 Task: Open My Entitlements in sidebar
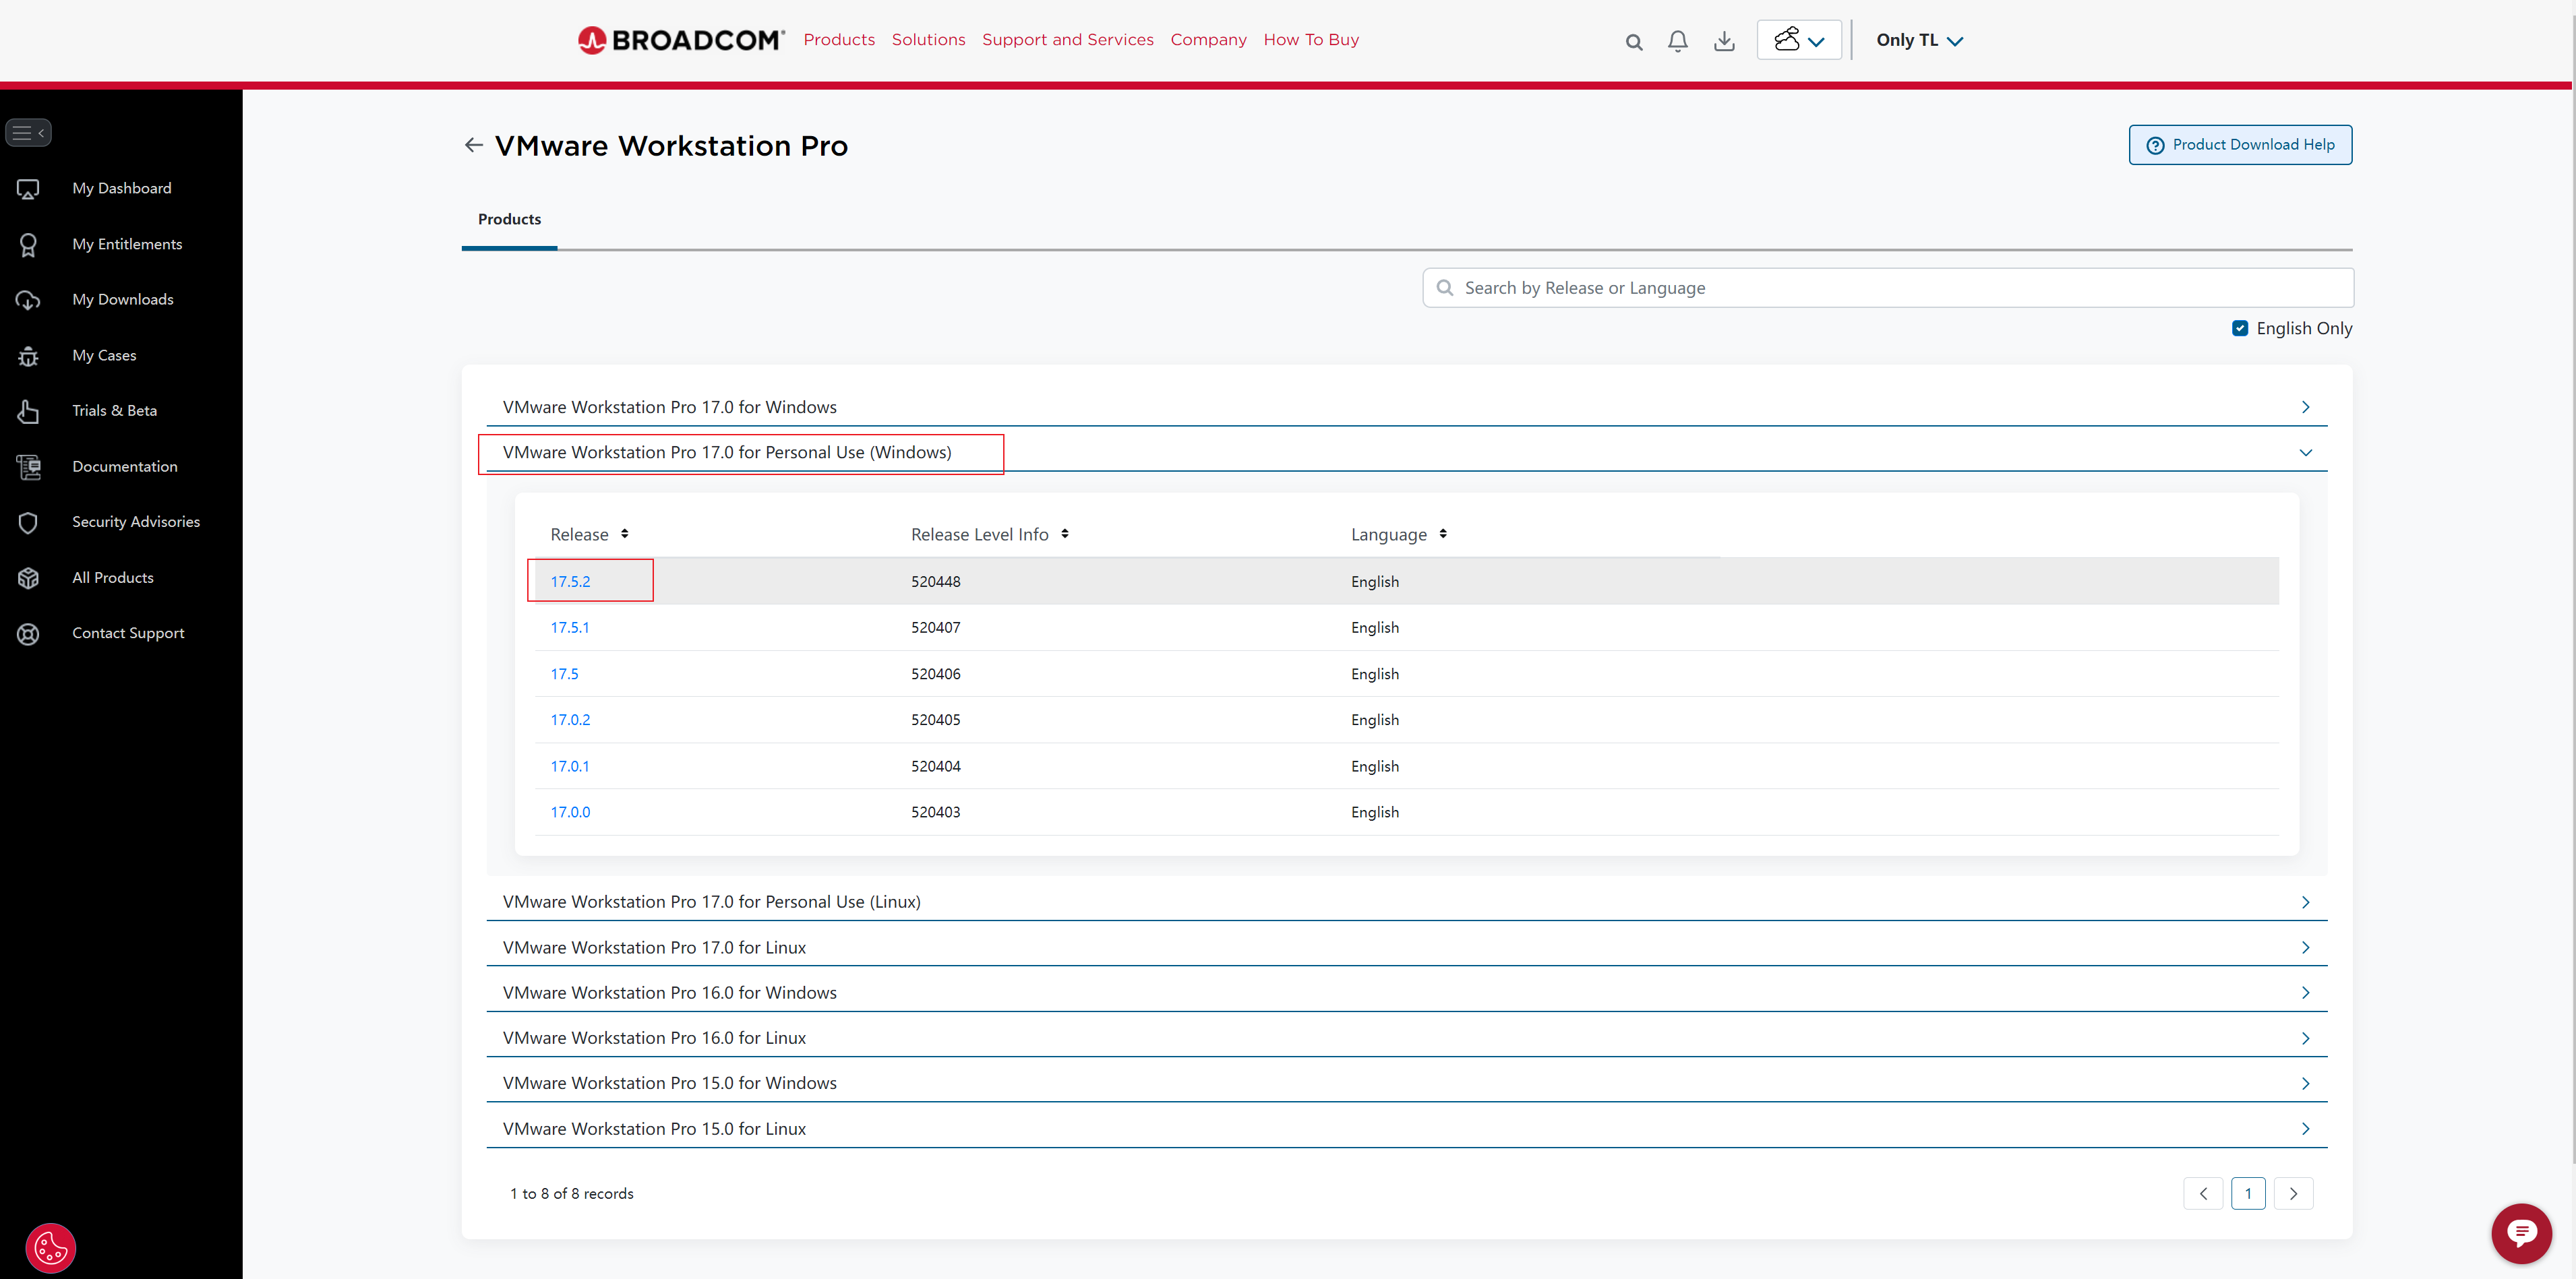(x=127, y=245)
